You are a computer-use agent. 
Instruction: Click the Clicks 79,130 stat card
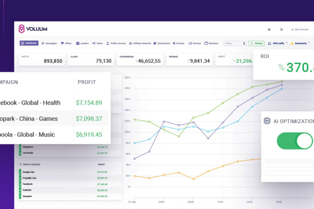[91, 59]
